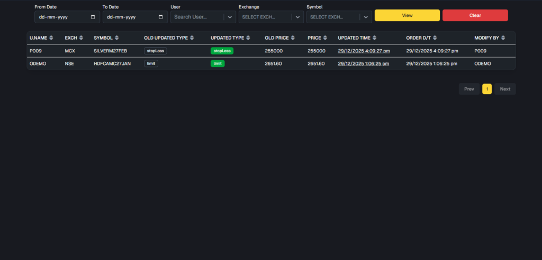Image resolution: width=542 pixels, height=260 pixels.
Task: Expand the Symbol select dropdown
Action: click(x=366, y=17)
